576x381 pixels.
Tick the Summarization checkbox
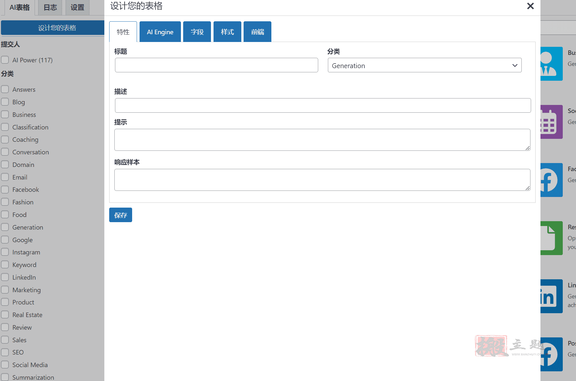pos(5,377)
